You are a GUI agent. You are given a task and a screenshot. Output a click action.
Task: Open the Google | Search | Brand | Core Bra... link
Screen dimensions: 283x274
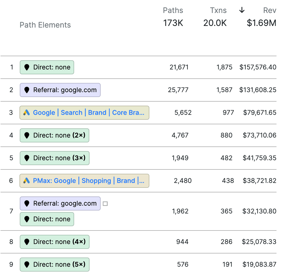coord(89,112)
